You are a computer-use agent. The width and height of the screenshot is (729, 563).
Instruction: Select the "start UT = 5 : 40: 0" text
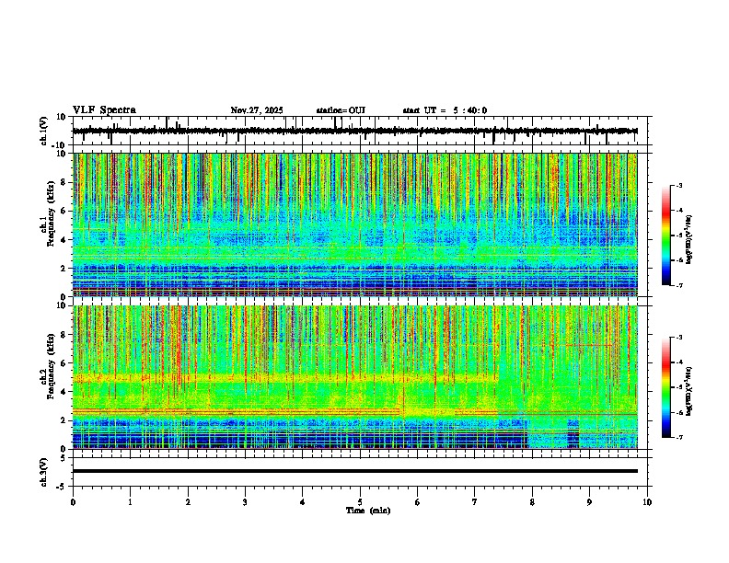coord(445,110)
